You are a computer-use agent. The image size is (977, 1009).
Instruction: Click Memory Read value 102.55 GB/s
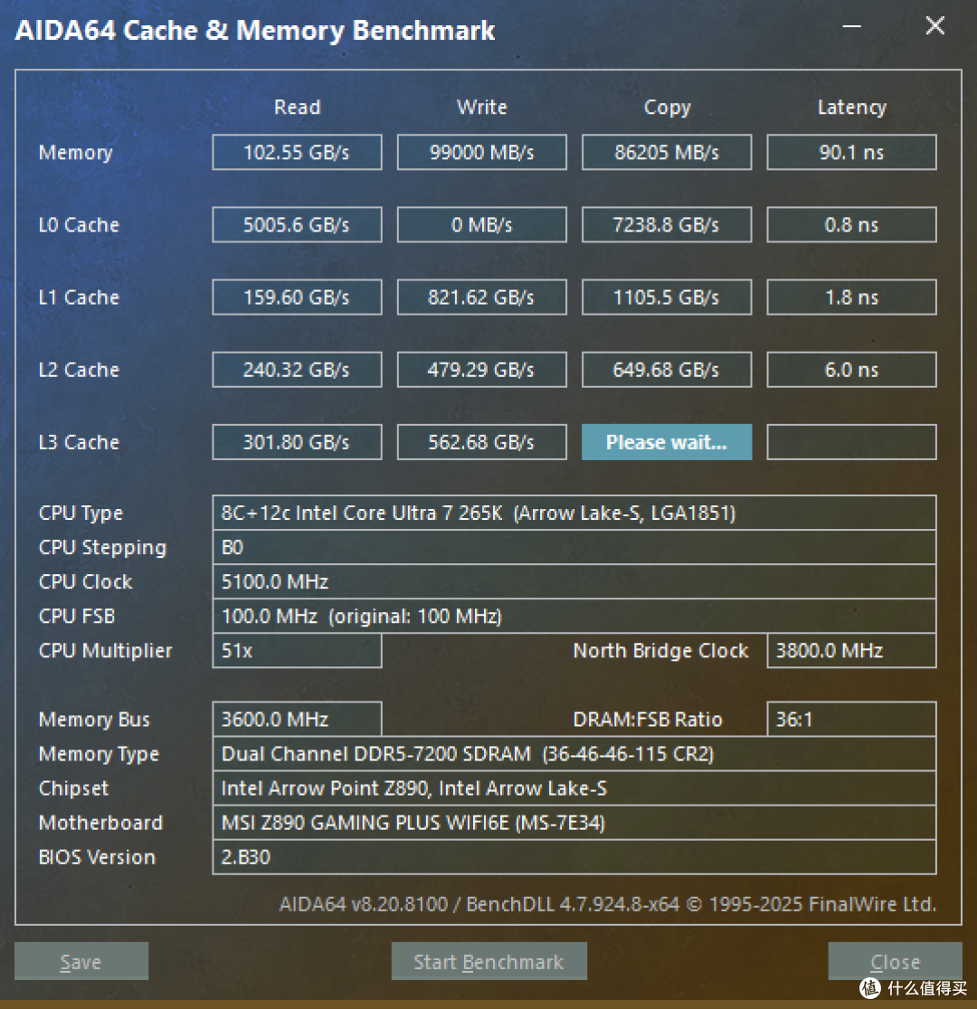pyautogui.click(x=297, y=153)
